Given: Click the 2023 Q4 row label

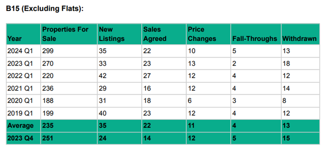Looking at the screenshot, I should pos(20,138).
